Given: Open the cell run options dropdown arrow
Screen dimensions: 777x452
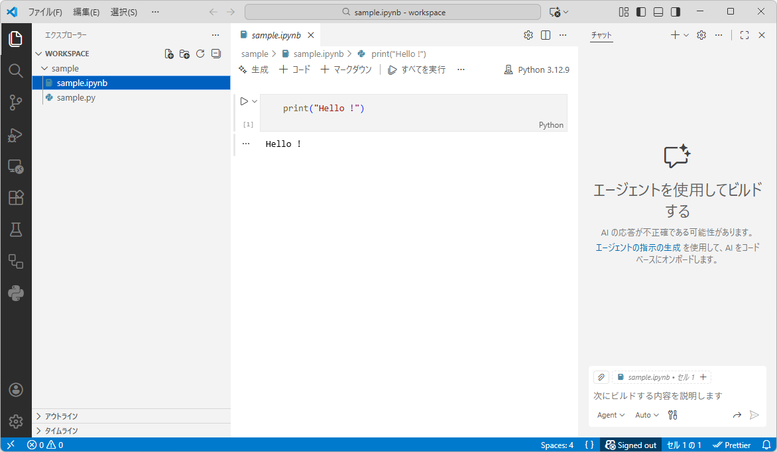Looking at the screenshot, I should click(255, 101).
